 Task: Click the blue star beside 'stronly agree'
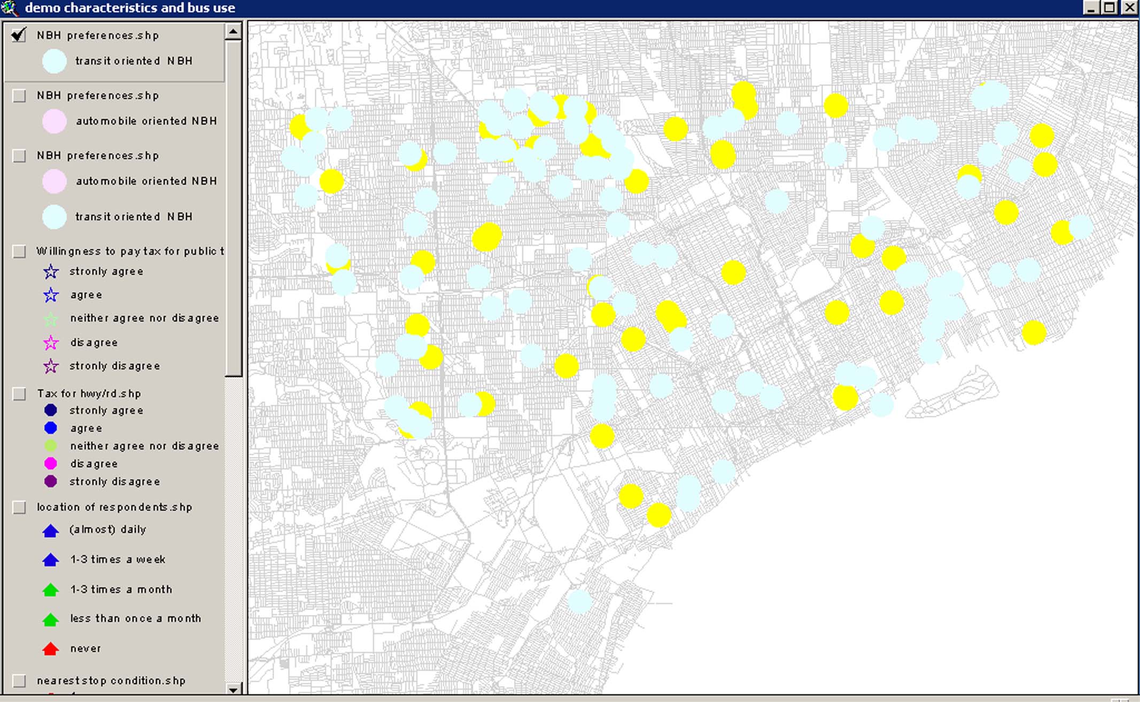coord(51,272)
